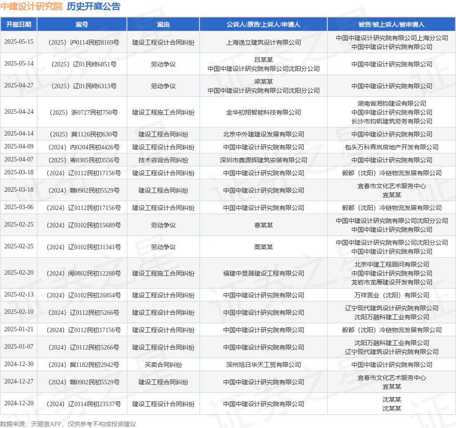Click plaintiff 深圳市鑫源辉建筑安装有限公司
The image size is (456, 428).
coord(264,160)
